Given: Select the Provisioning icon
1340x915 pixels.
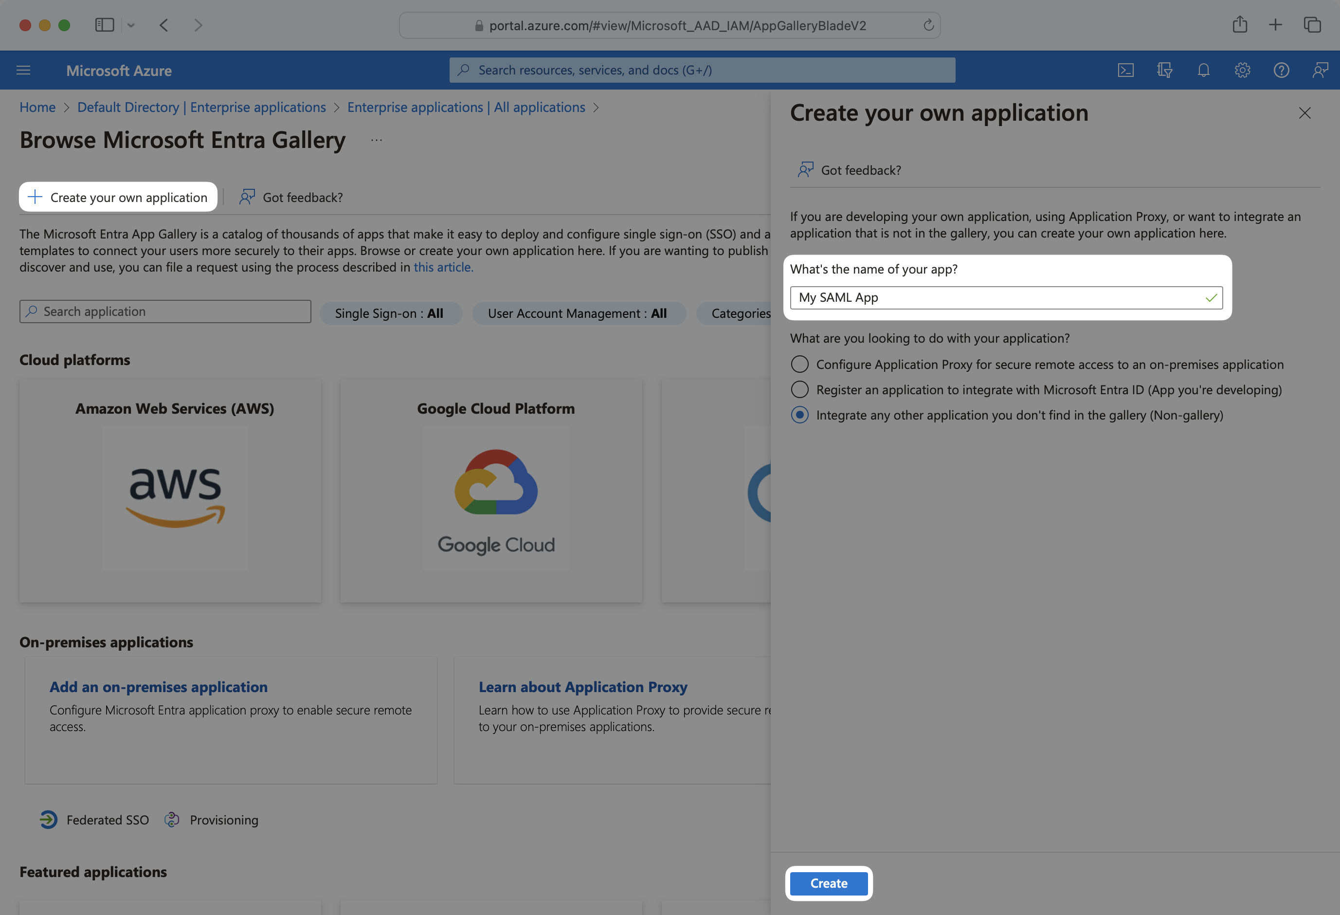Looking at the screenshot, I should (x=171, y=819).
